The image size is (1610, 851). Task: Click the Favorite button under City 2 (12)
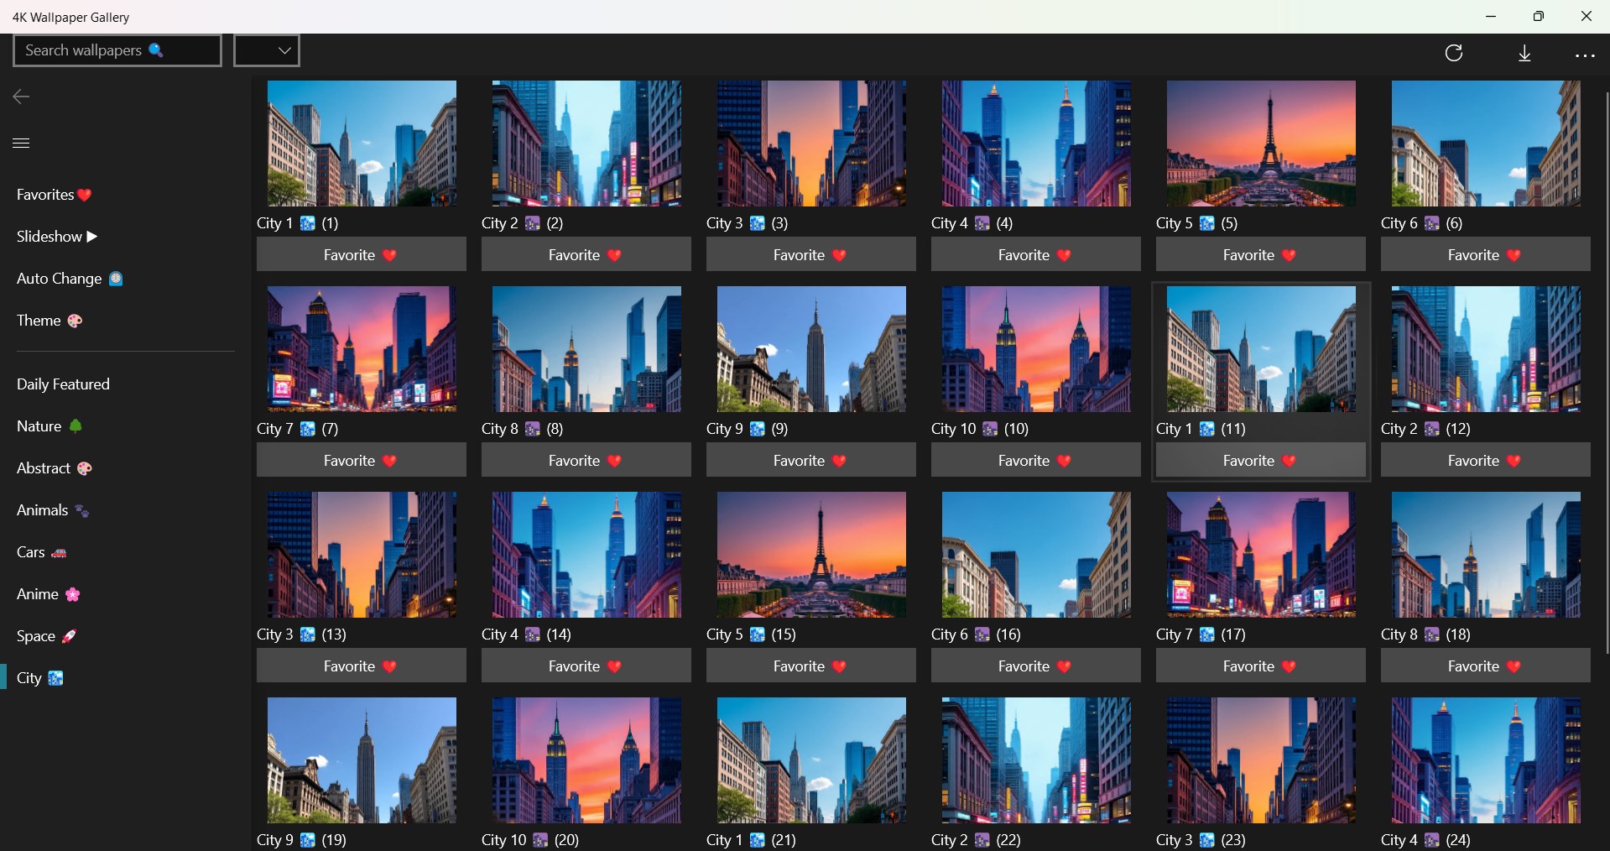tap(1486, 461)
